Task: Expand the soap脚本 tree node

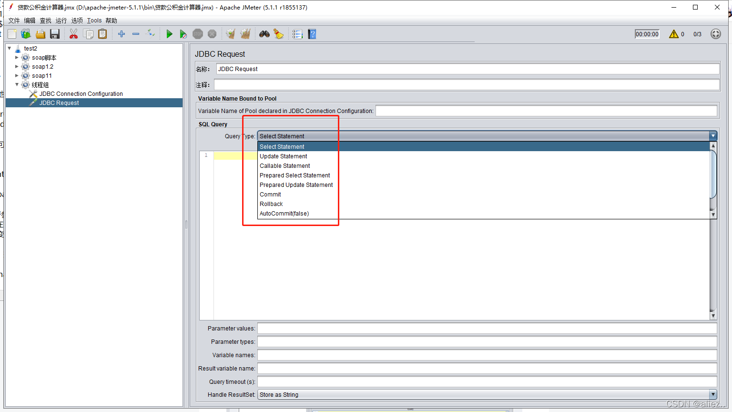Action: click(x=17, y=57)
